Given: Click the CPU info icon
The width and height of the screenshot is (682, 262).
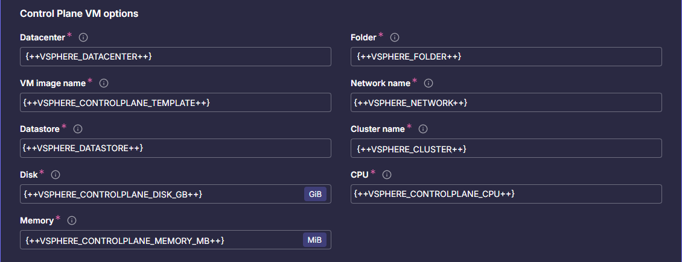Looking at the screenshot, I should pyautogui.click(x=387, y=175).
